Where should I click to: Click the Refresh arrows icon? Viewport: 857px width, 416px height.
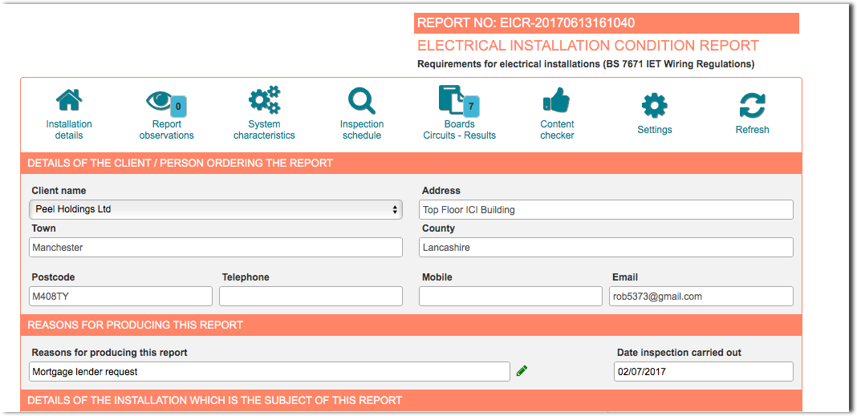pyautogui.click(x=752, y=105)
